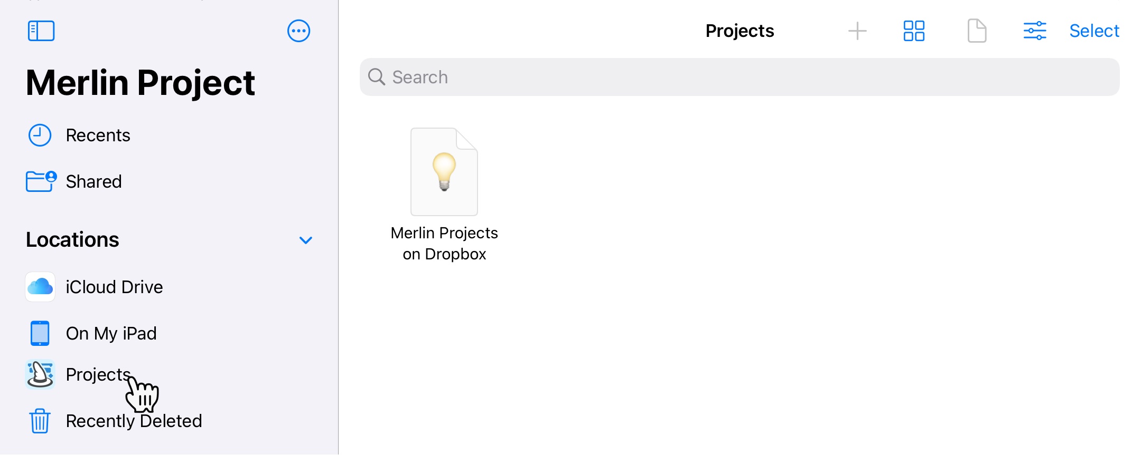Click the iCloud Drive cloud icon
1141x455 pixels.
[39, 286]
